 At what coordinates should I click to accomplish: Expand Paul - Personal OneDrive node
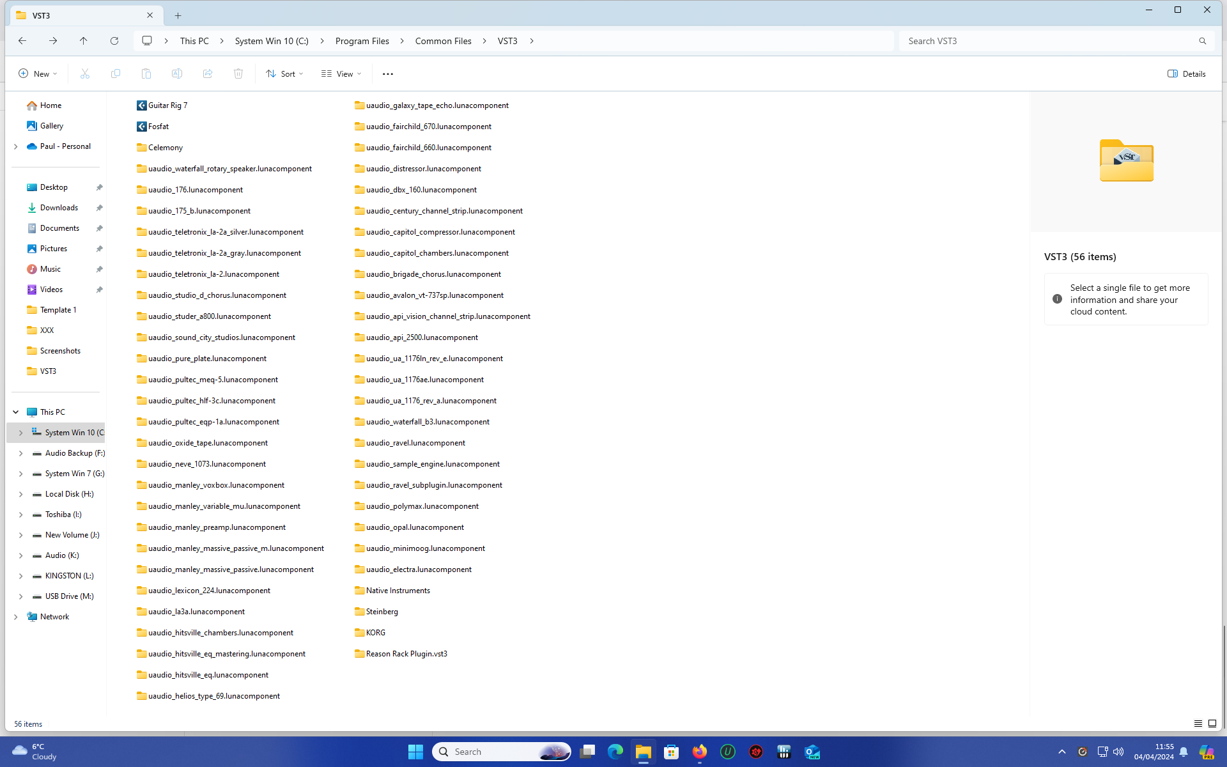tap(16, 146)
